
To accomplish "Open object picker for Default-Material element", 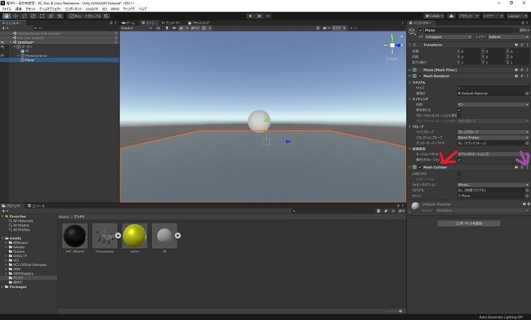I will [527, 93].
